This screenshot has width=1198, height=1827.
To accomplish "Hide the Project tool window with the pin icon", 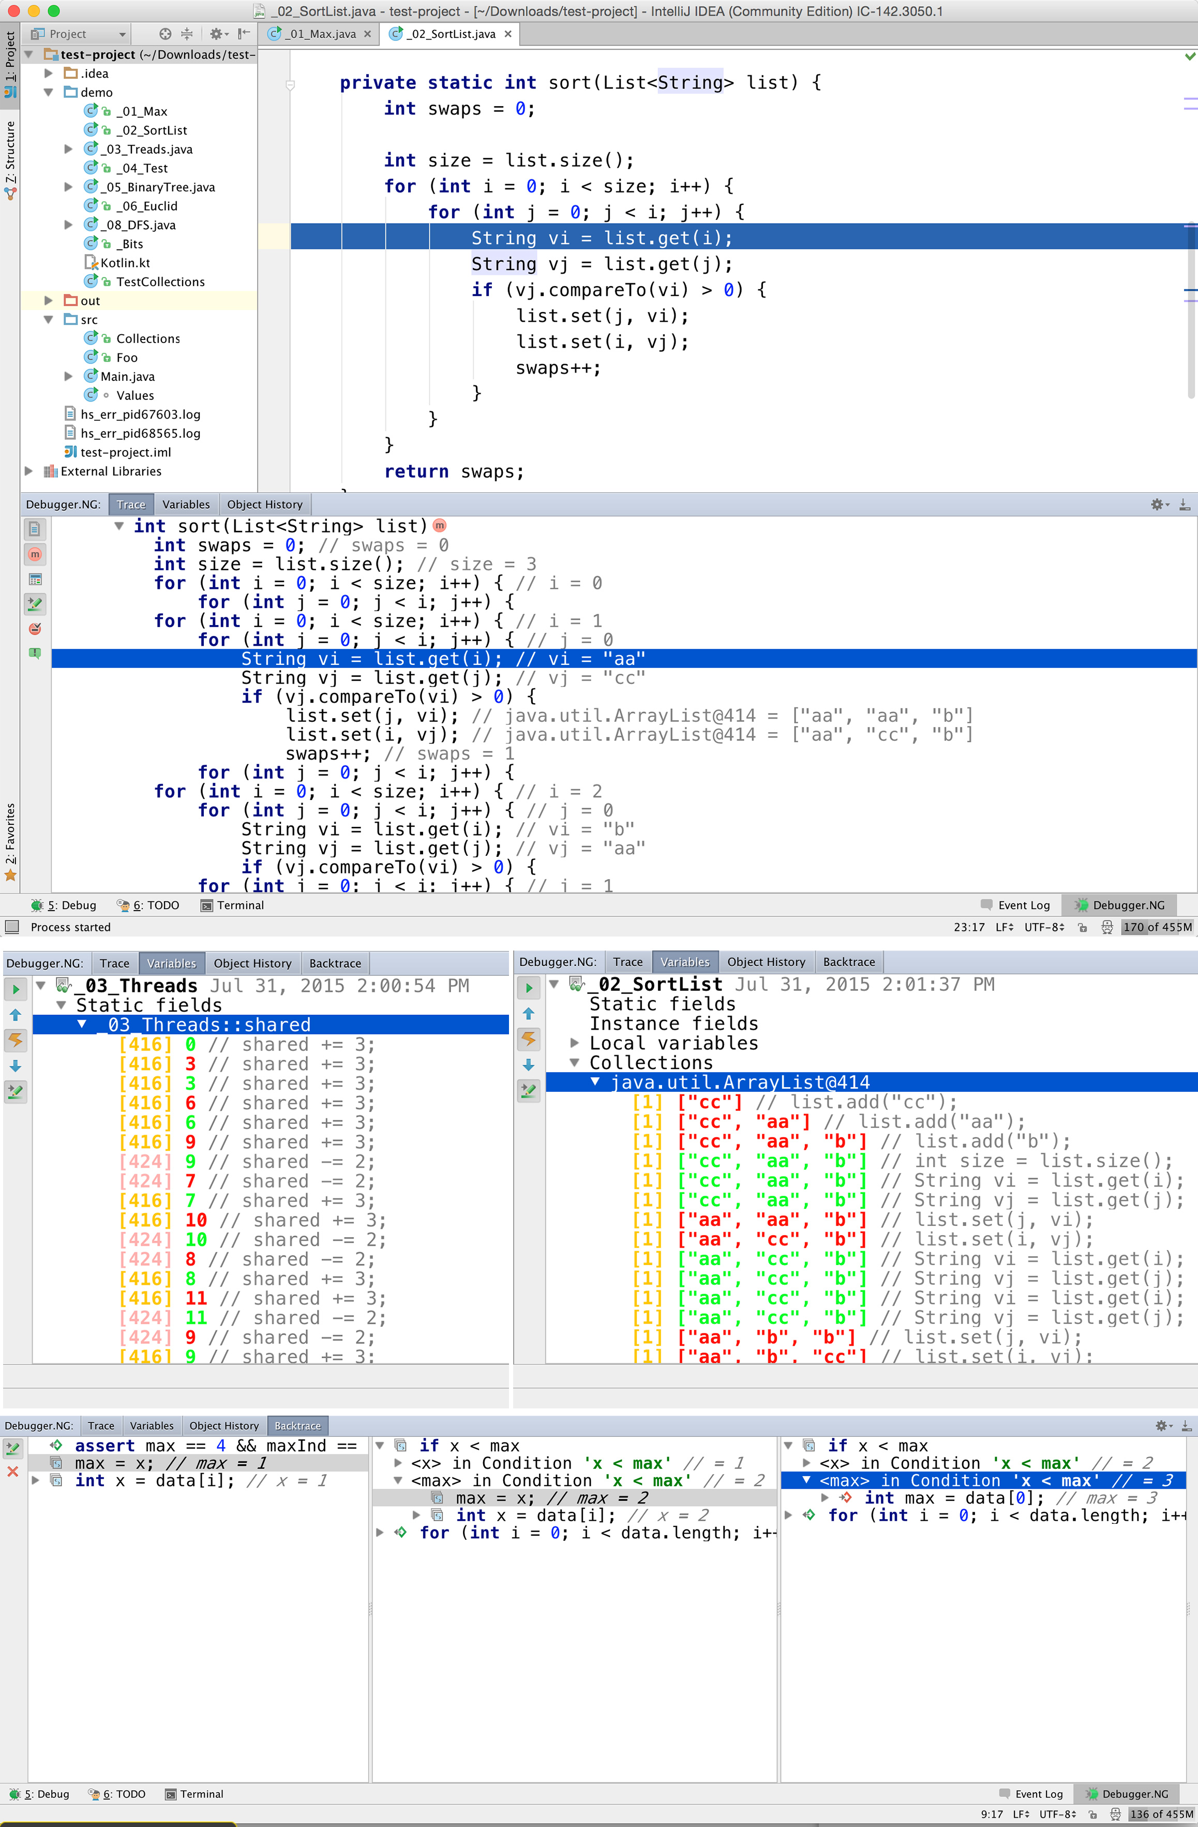I will [243, 34].
